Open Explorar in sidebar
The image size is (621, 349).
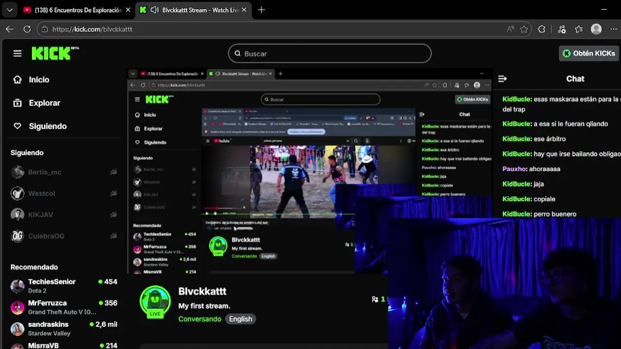point(45,103)
